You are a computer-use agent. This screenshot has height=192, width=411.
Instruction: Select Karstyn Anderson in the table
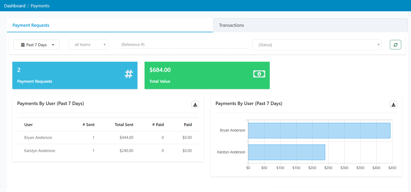point(40,151)
